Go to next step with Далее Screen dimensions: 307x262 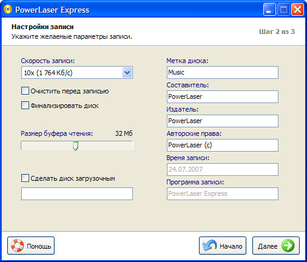tap(276, 246)
